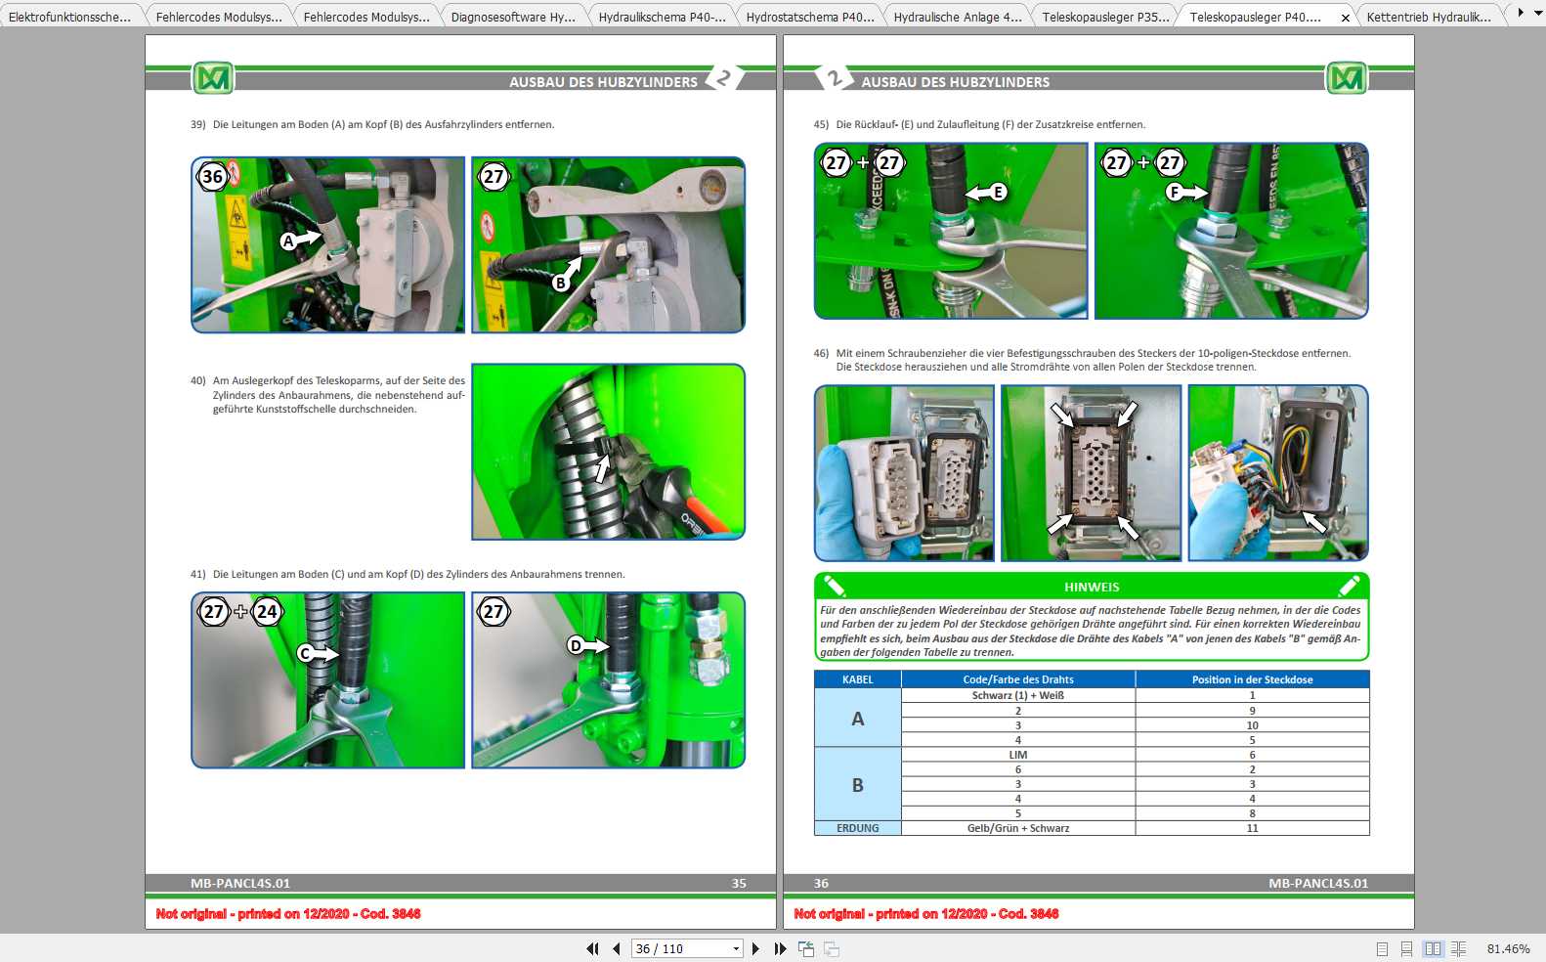Screen dimensions: 1546x962
Task: Open the Elektrofunktionssche... tab
Action: pyautogui.click(x=69, y=17)
